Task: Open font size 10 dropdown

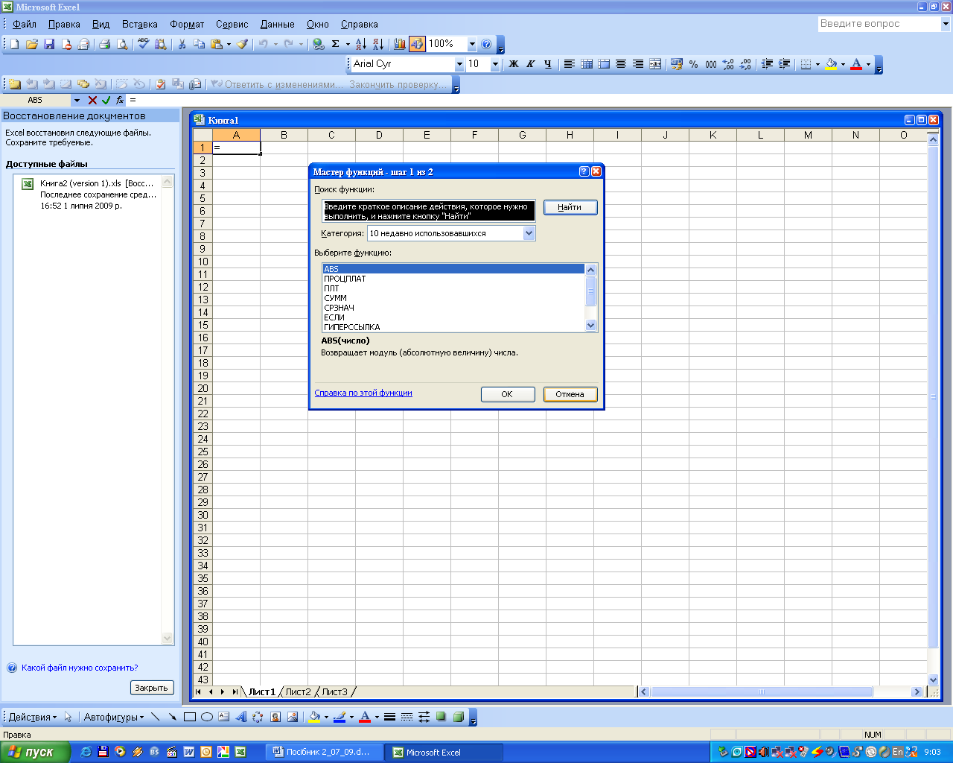Action: coord(495,64)
